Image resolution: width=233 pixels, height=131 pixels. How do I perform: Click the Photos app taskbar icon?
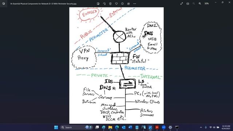[x=150, y=127]
